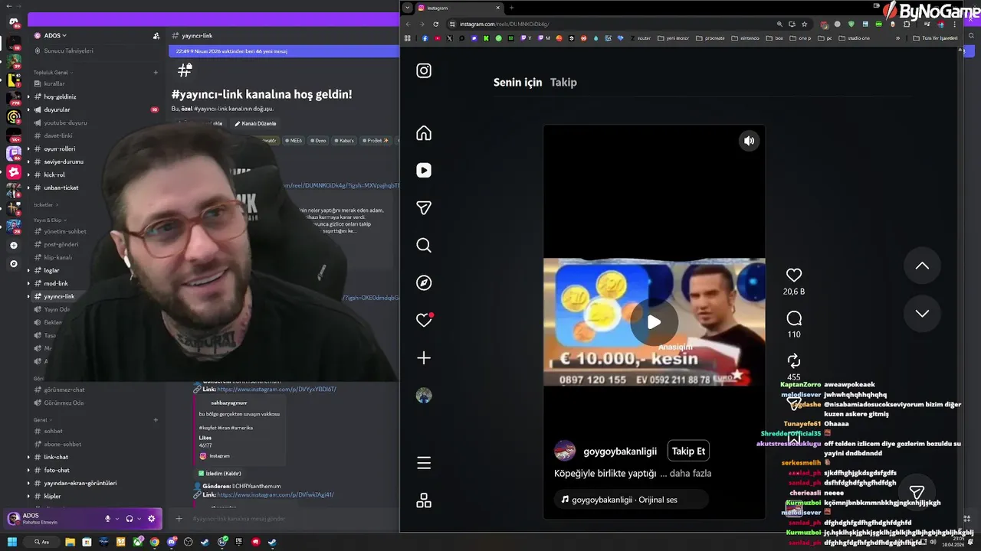Open the yeni motor bookmark folder
This screenshot has height=551, width=981.
pyautogui.click(x=674, y=38)
